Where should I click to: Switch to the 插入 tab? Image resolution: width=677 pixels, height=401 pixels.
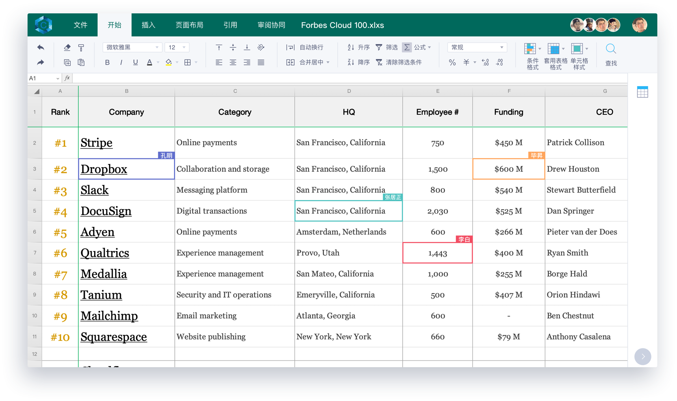[x=148, y=25]
